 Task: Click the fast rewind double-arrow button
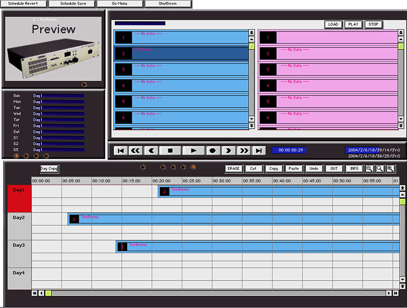[135, 151]
